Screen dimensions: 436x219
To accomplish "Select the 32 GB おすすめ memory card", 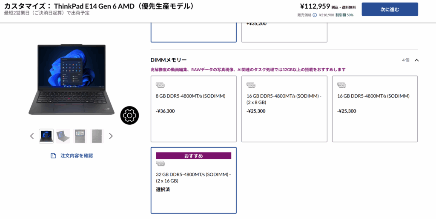I will pos(194,180).
